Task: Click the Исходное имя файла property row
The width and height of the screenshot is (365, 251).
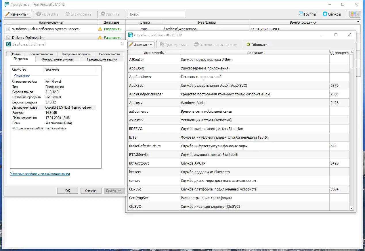Action: pyautogui.click(x=54, y=128)
